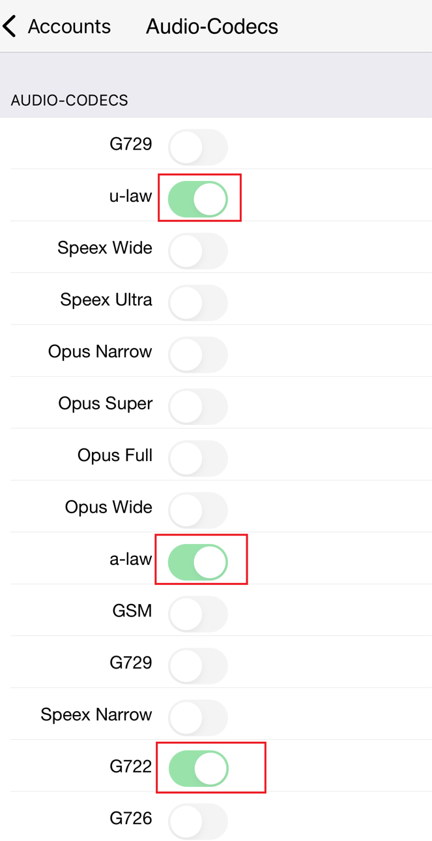432x841 pixels.
Task: Enable the Opus Full switch
Action: coord(198,458)
